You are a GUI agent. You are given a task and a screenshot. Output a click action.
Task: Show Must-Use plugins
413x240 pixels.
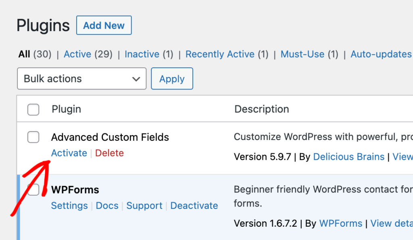click(302, 54)
